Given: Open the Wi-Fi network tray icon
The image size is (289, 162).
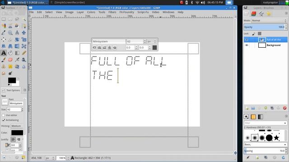Looking at the screenshot, I should click(x=197, y=2).
